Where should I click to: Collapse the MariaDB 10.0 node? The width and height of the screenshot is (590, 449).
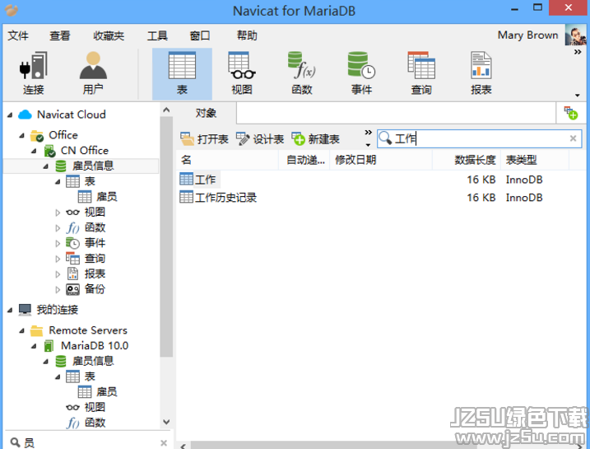click(34, 346)
